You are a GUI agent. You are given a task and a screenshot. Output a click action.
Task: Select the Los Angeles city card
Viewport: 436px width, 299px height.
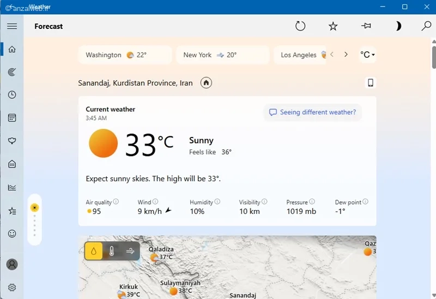coord(300,55)
